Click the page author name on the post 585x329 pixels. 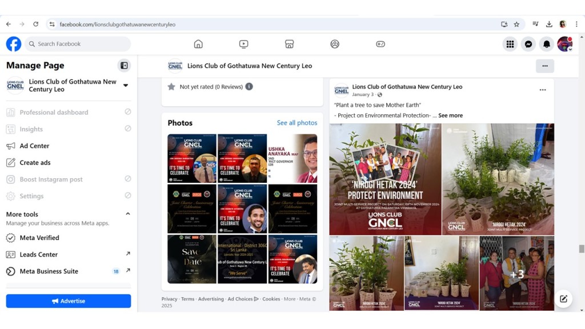point(407,87)
